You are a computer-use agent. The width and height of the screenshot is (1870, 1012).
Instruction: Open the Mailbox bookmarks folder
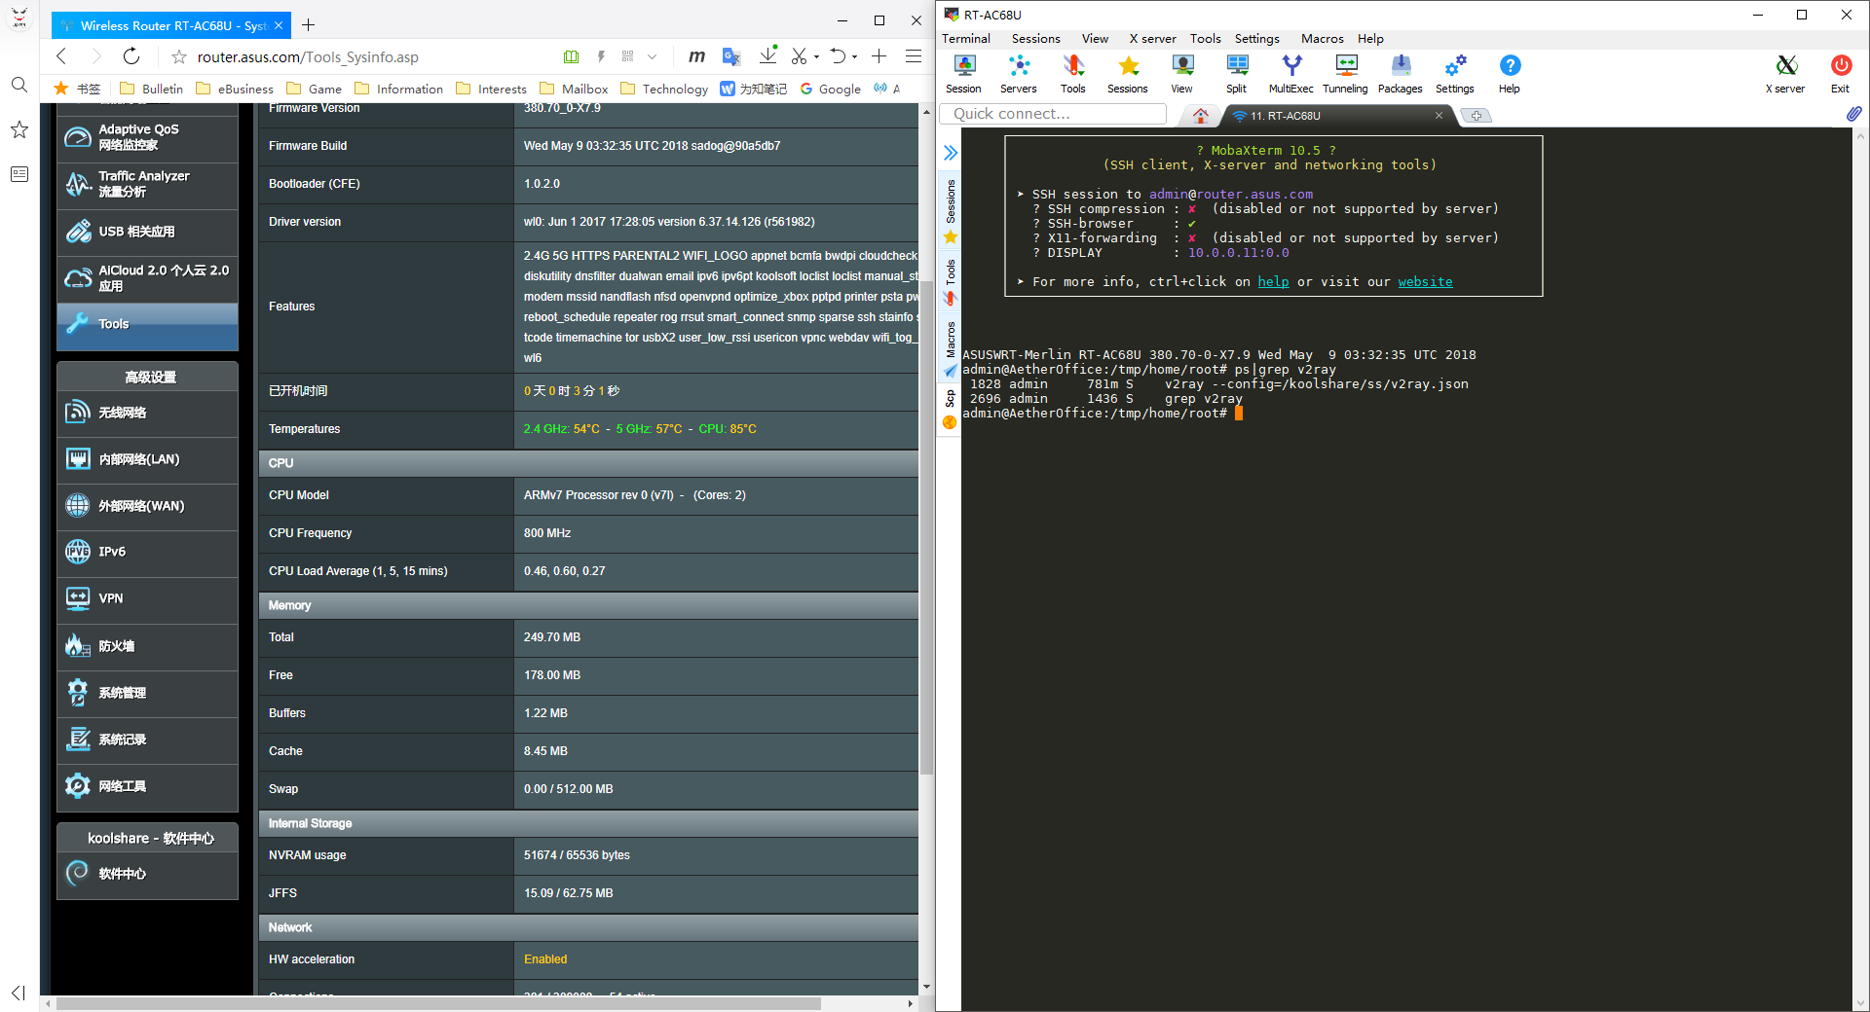pyautogui.click(x=574, y=89)
